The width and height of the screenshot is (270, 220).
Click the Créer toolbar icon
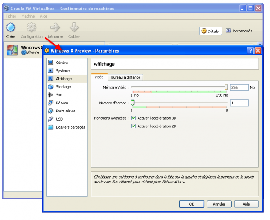[x=10, y=28]
